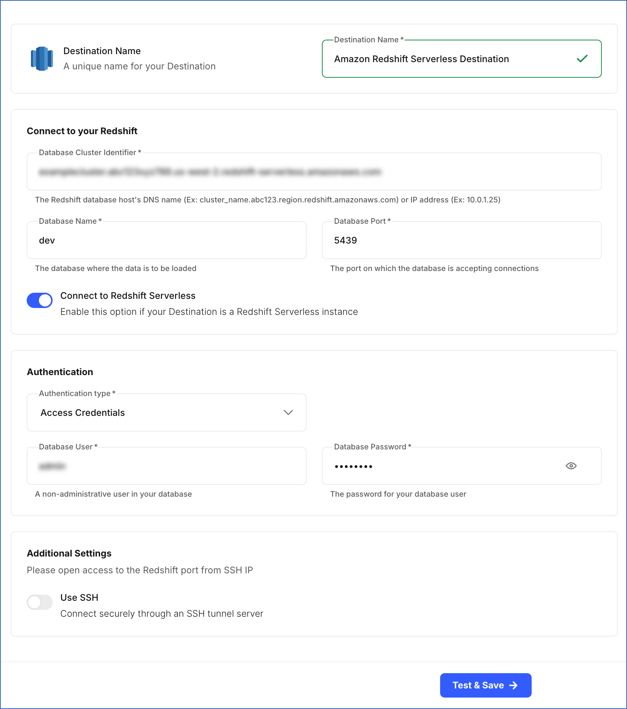Click the eye icon to reveal the password

click(x=571, y=466)
